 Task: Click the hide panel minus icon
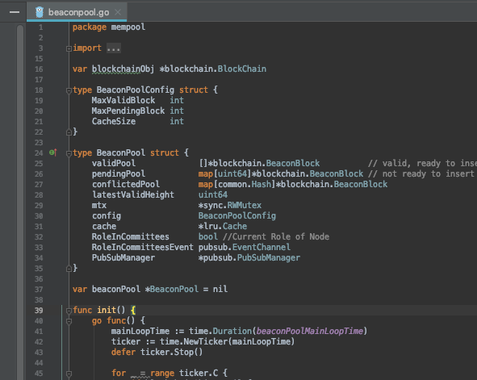point(15,12)
